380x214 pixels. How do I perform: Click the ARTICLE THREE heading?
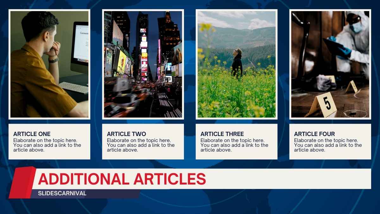[x=222, y=134]
